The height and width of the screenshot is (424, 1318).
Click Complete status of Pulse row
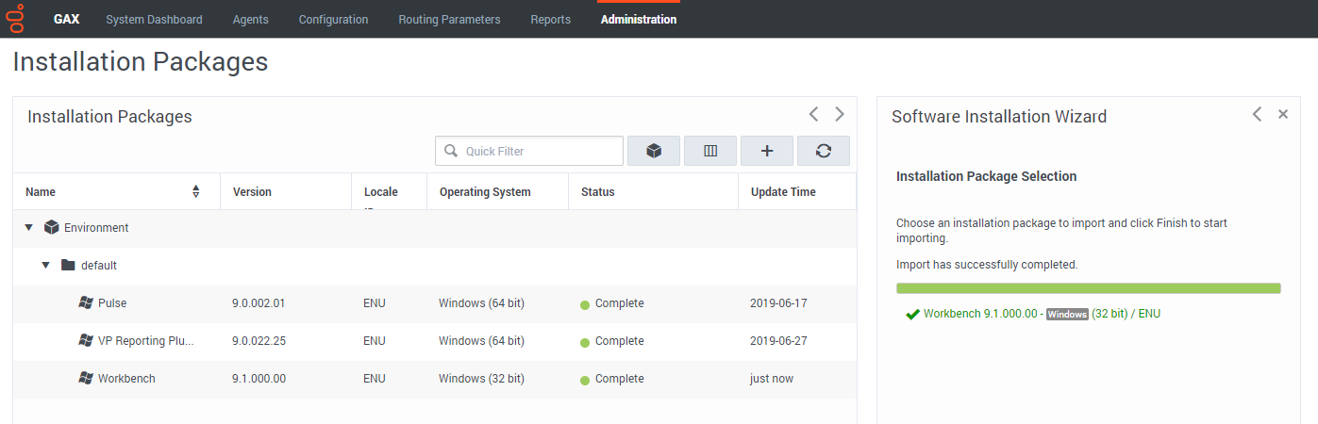[619, 303]
